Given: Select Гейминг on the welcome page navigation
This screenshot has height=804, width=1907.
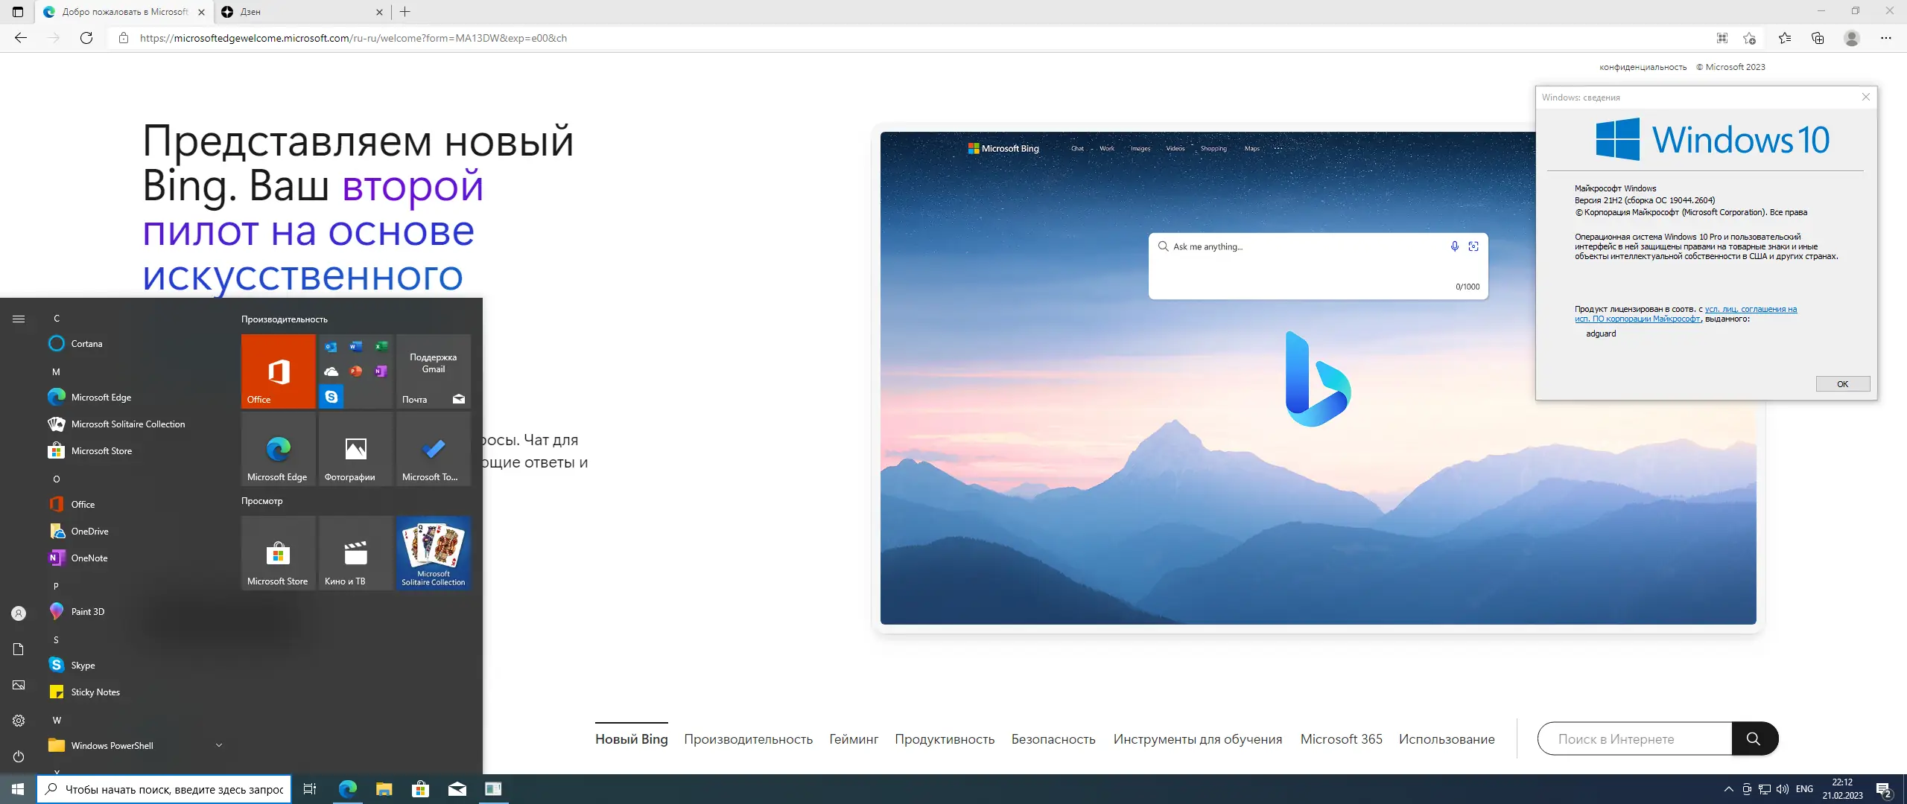Looking at the screenshot, I should [x=854, y=738].
